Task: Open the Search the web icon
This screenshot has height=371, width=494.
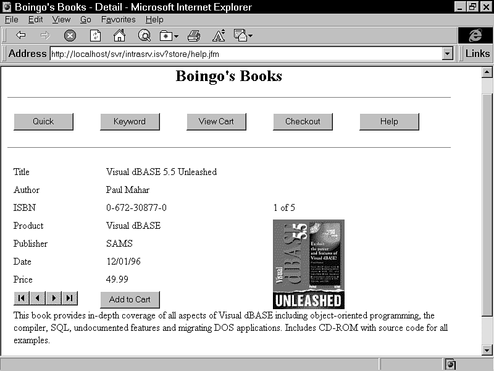Action: [144, 35]
